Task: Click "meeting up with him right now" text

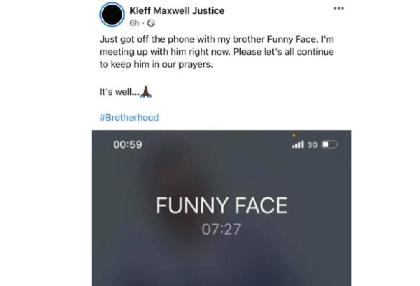Action: click(x=164, y=52)
